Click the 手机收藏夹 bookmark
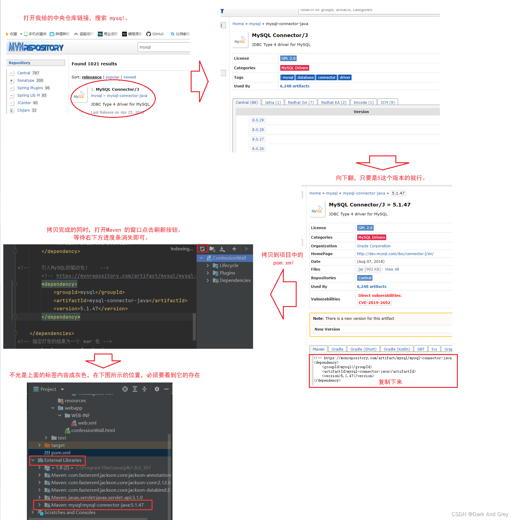The width and height of the screenshot is (513, 520). click(x=35, y=34)
